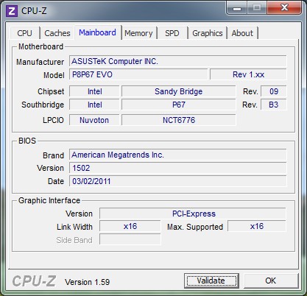Click the BIOS version field 1502
Image resolution: width=307 pixels, height=296 pixels.
coord(178,168)
